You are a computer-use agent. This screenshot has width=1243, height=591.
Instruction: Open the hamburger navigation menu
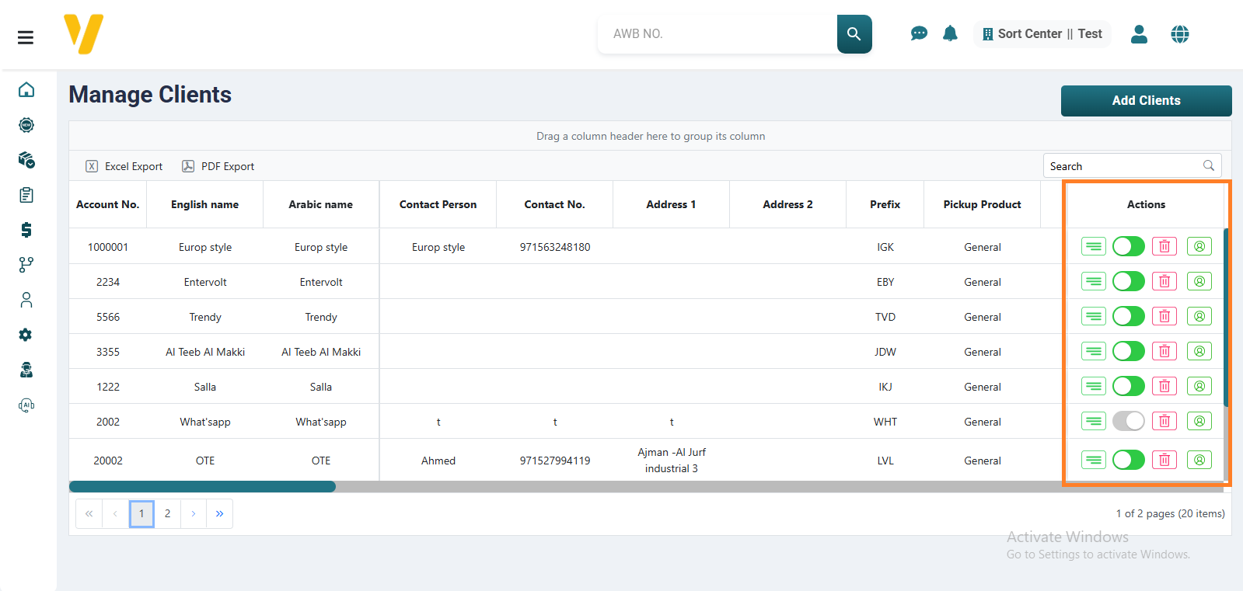point(26,37)
